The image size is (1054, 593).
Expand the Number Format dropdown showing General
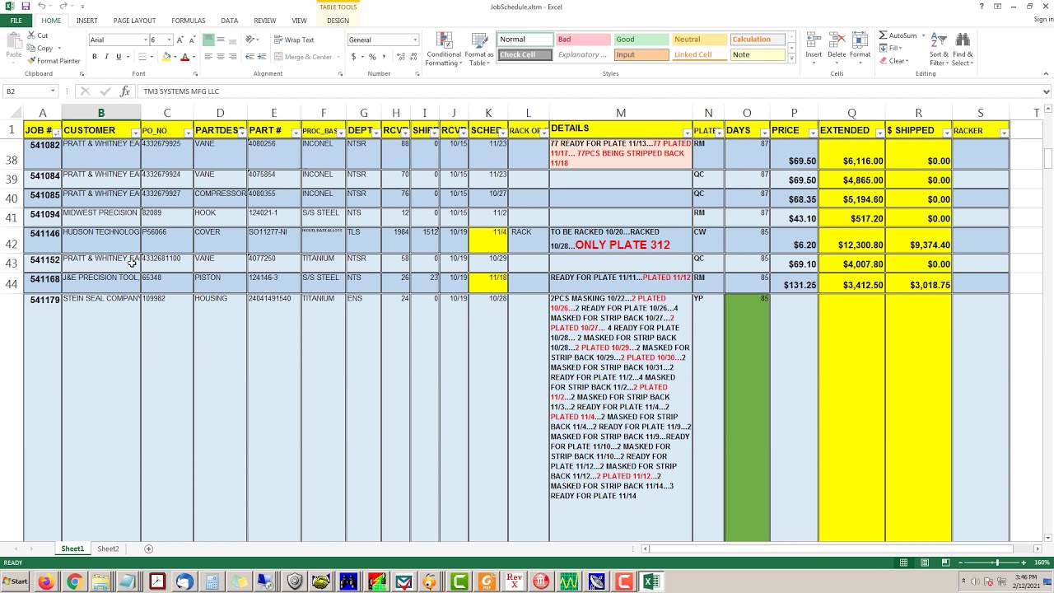point(415,40)
